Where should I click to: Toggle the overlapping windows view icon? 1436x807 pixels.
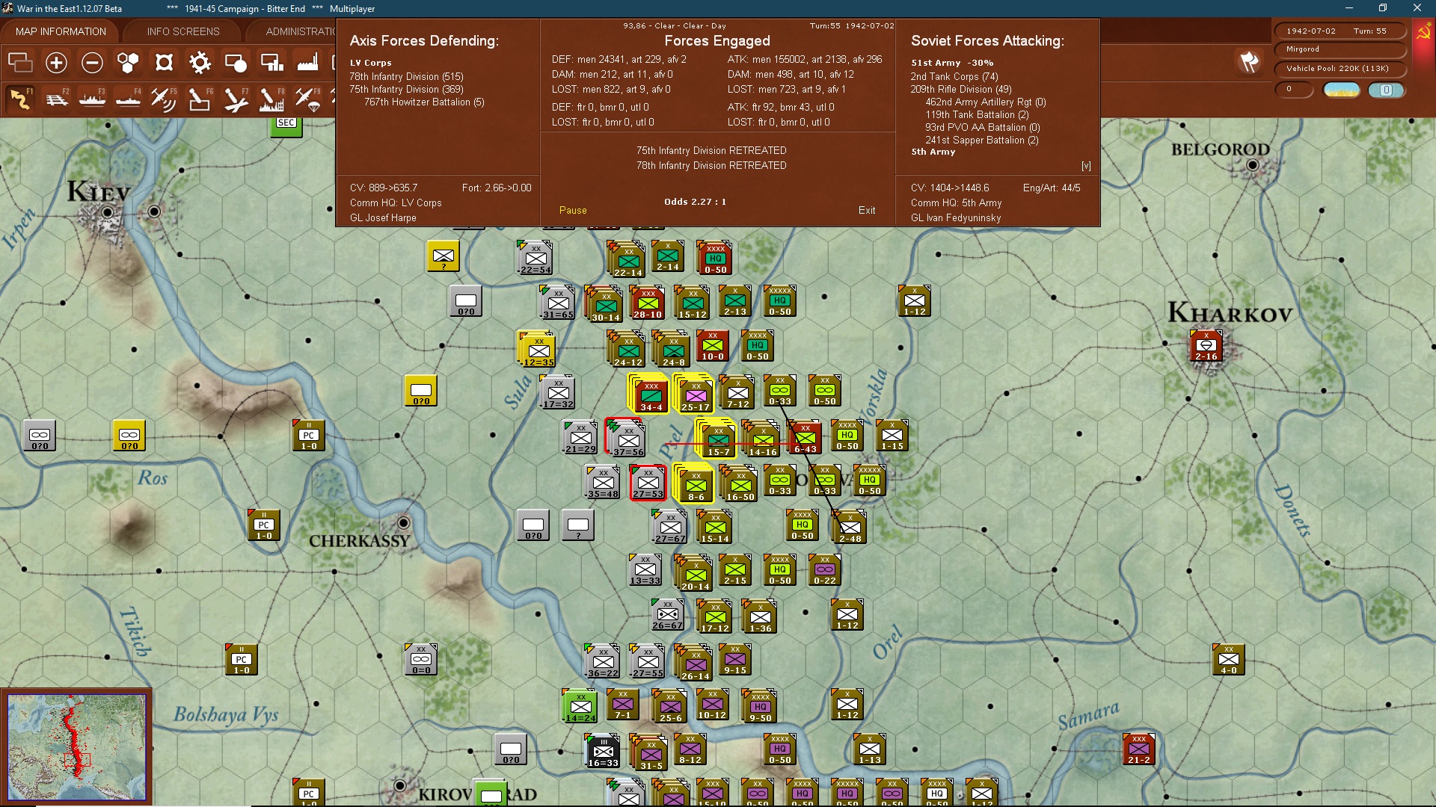(x=20, y=63)
